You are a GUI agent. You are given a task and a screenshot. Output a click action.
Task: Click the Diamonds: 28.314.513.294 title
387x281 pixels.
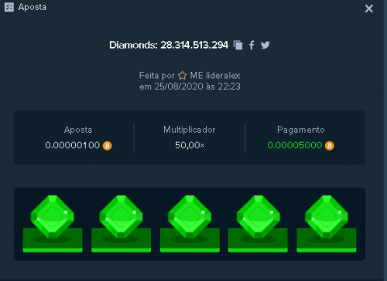[169, 45]
